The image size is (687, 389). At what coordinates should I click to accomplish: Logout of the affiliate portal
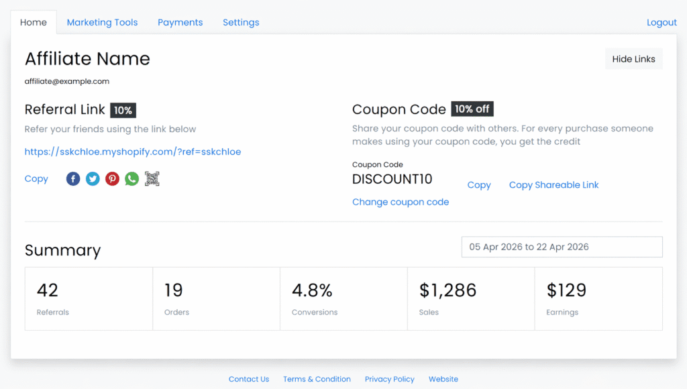pos(662,22)
